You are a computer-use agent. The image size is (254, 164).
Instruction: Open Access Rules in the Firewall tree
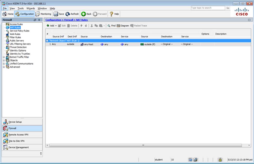(x=16, y=24)
